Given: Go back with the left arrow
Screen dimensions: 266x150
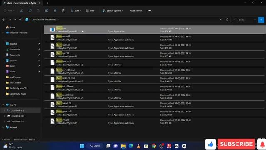Looking at the screenshot, I should (x=4, y=20).
